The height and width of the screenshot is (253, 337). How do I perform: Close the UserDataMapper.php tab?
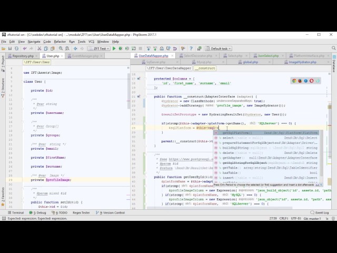172,56
